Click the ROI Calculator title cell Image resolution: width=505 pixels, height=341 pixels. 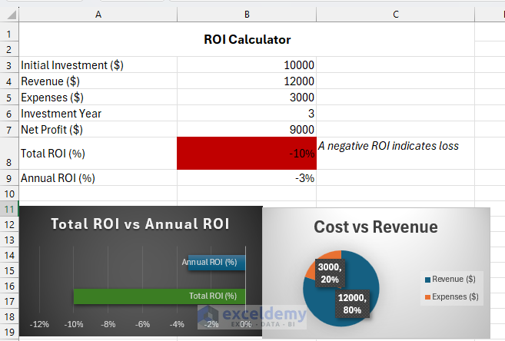pyautogui.click(x=247, y=40)
